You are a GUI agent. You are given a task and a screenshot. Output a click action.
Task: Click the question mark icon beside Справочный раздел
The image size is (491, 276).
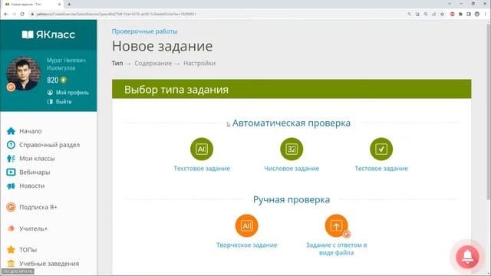(x=11, y=145)
